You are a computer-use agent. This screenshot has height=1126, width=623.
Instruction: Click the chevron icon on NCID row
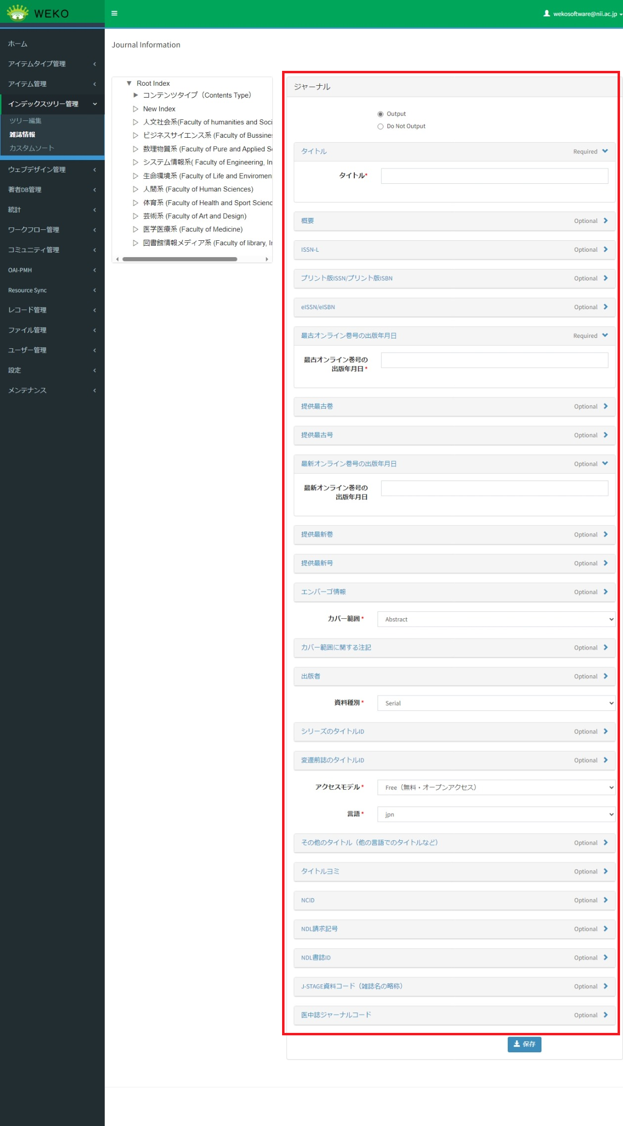tap(605, 900)
